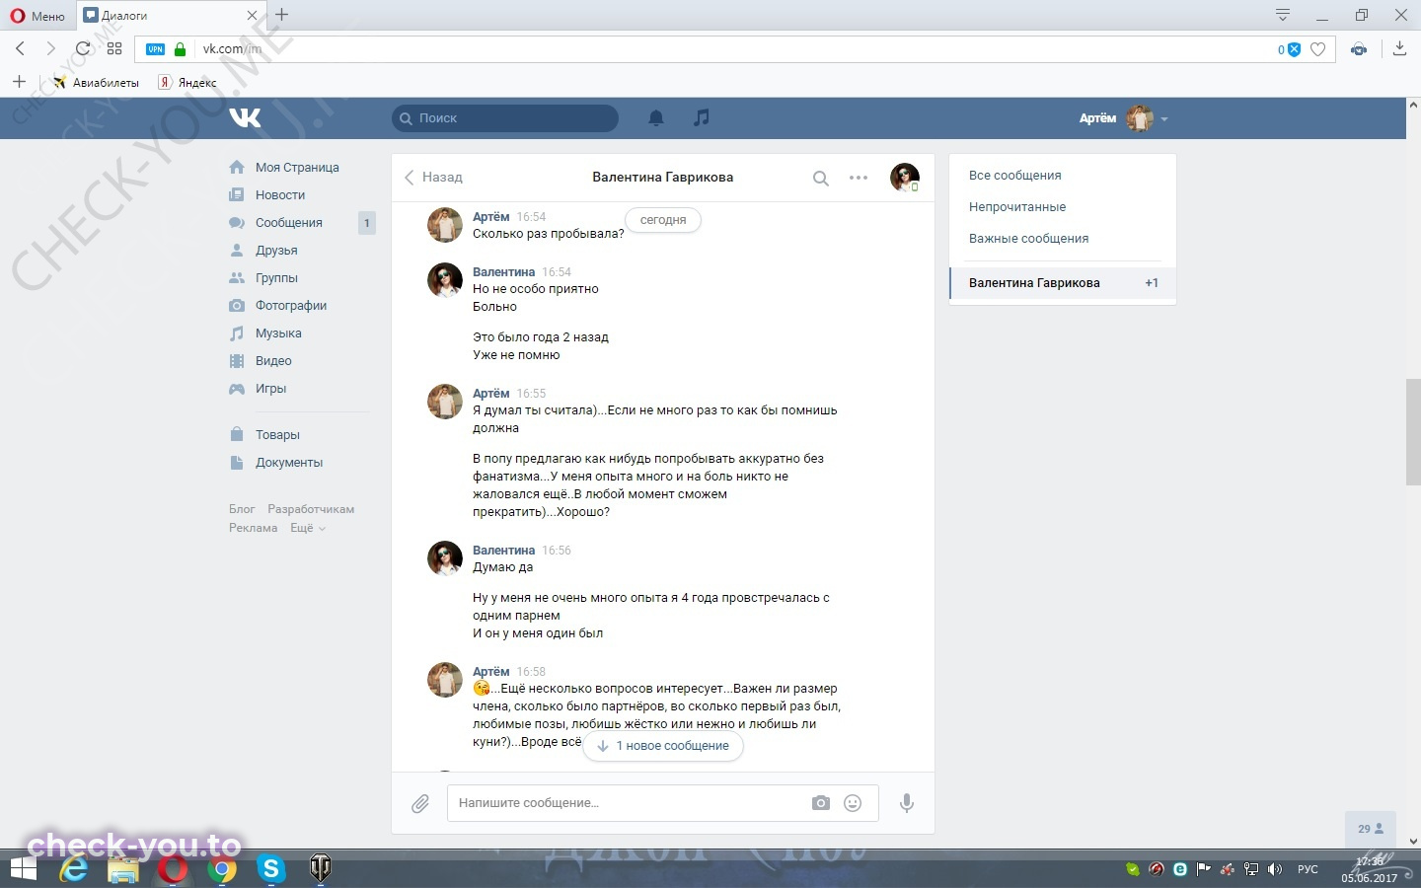Click the Разработчикам footer link
This screenshot has height=888, width=1421.
click(x=311, y=509)
